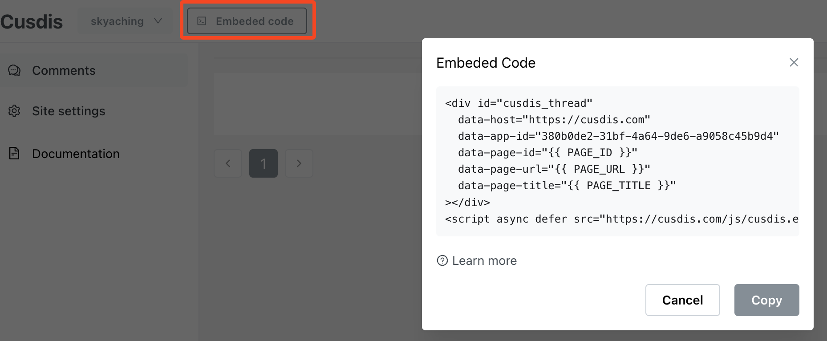Image resolution: width=827 pixels, height=341 pixels.
Task: Open the skyaching site dropdown
Action: coord(126,21)
